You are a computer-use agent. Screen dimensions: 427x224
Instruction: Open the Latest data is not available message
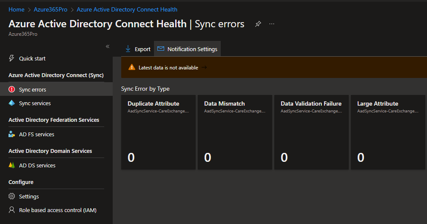168,68
